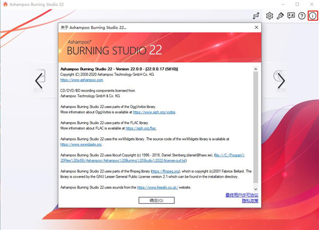Click the info about icon
Viewport: 319px width, 230px height.
tap(313, 16)
